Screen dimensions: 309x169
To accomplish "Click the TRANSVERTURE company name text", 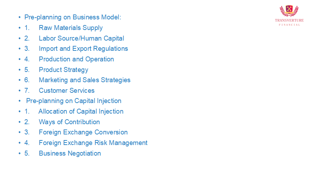I will [289, 21].
